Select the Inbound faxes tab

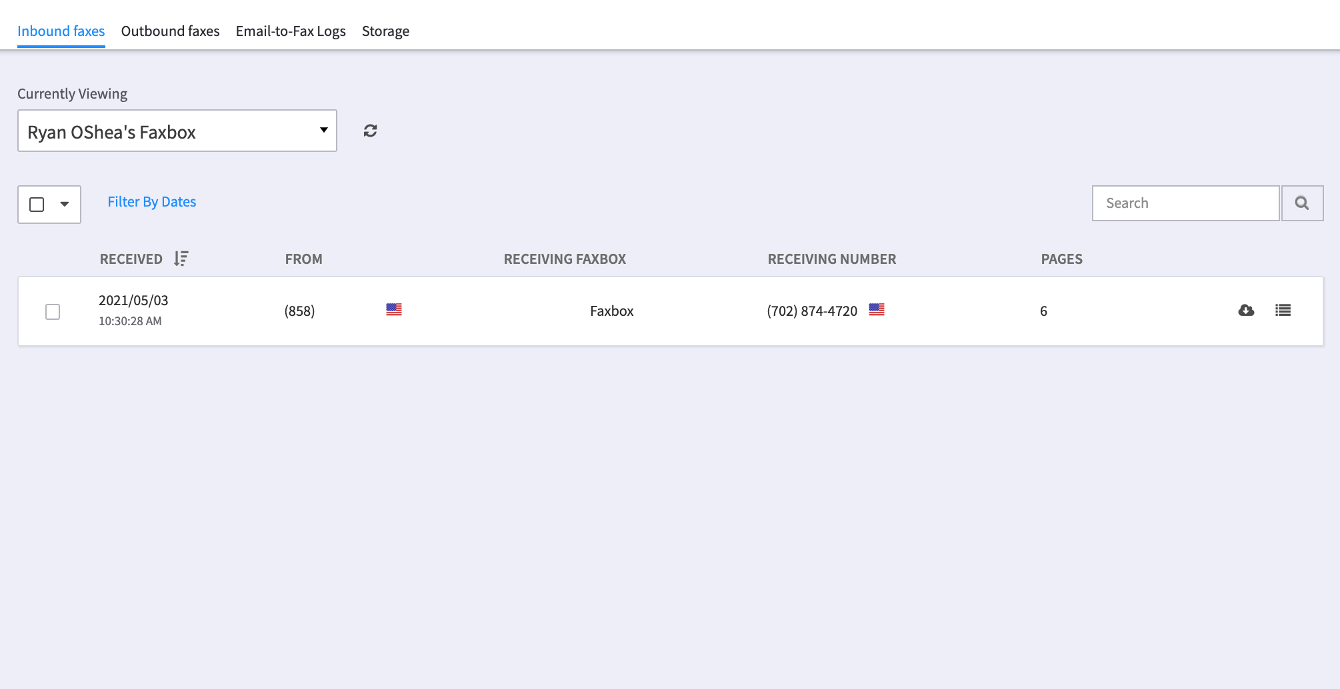pos(61,31)
